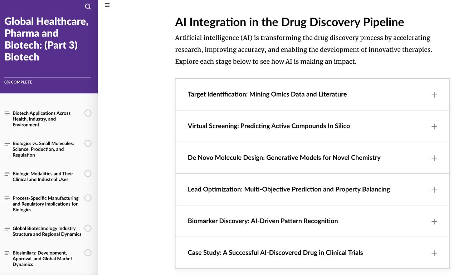
Task: Click the 0% COMPLETE label
Action: [18, 82]
